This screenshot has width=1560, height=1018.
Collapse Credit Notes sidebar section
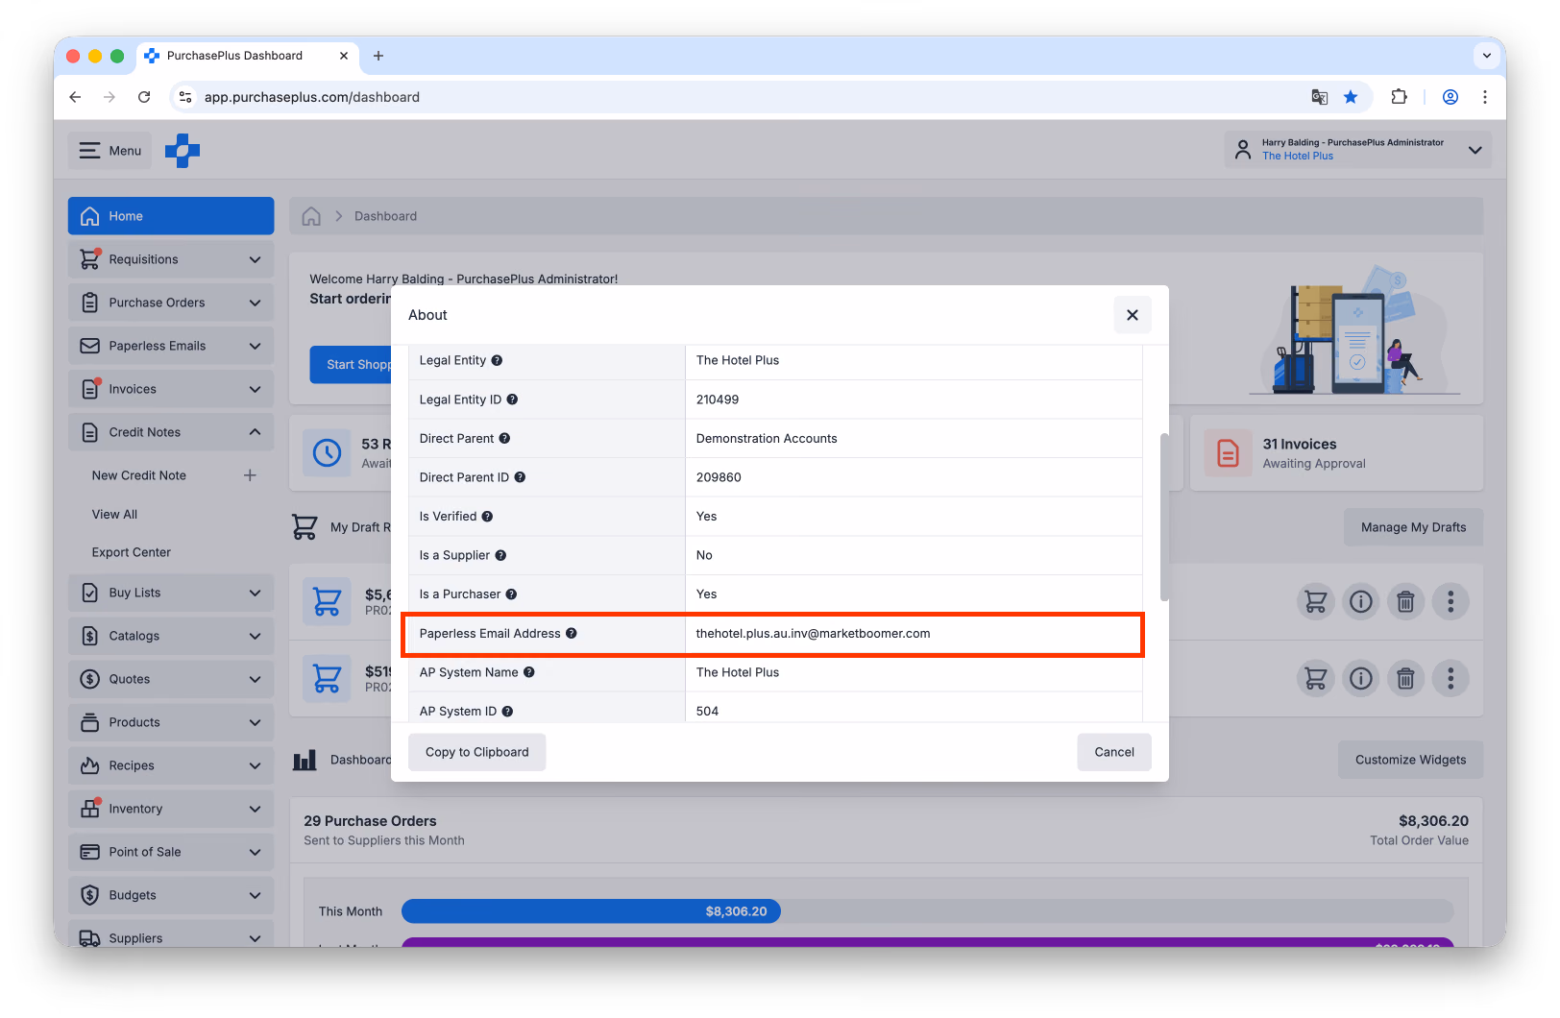(171, 432)
